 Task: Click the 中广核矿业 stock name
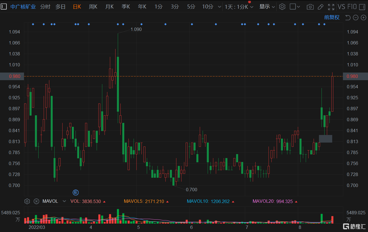point(23,7)
